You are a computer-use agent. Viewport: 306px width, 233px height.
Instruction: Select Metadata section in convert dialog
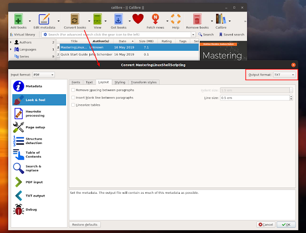pyautogui.click(x=39, y=86)
